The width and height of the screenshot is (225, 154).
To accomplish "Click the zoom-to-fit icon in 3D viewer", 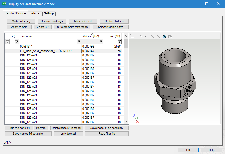I will (x=132, y=36).
